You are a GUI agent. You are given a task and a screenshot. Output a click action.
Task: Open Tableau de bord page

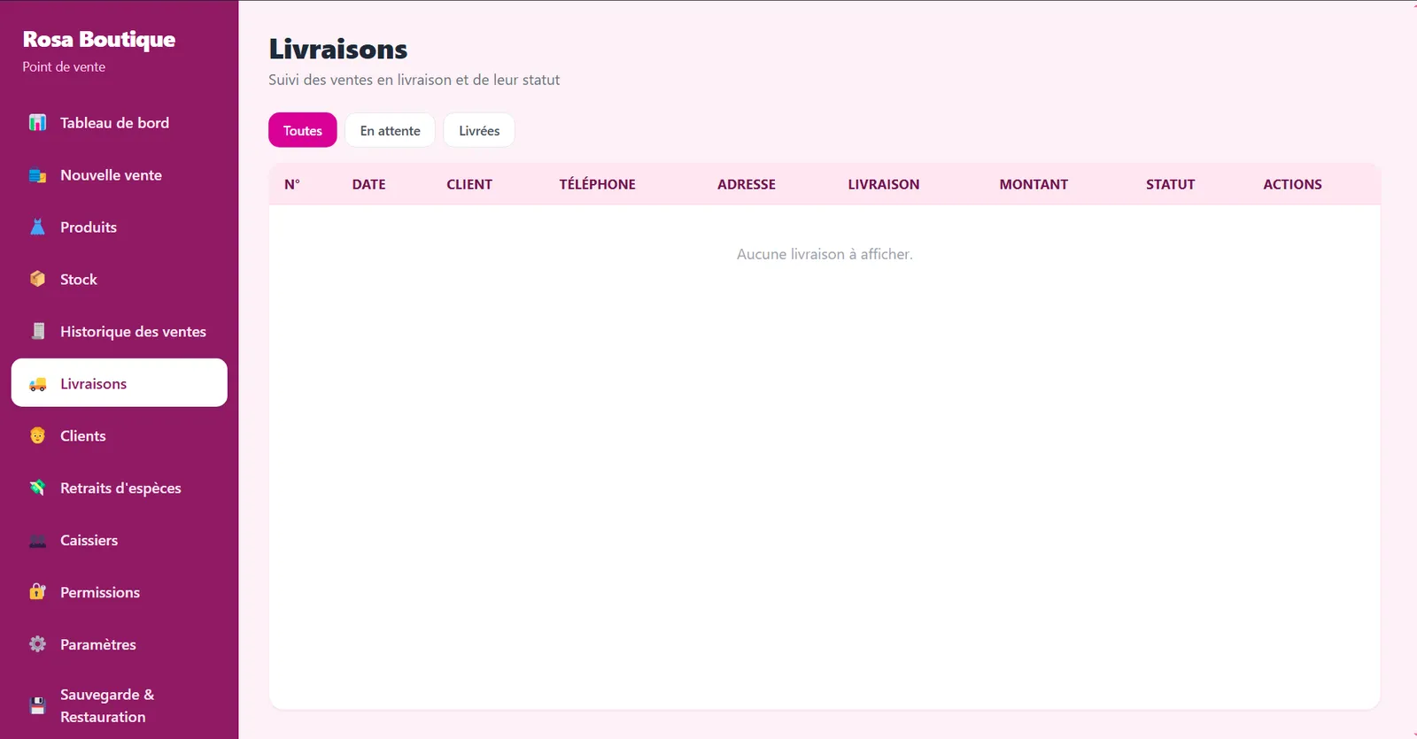click(120, 123)
